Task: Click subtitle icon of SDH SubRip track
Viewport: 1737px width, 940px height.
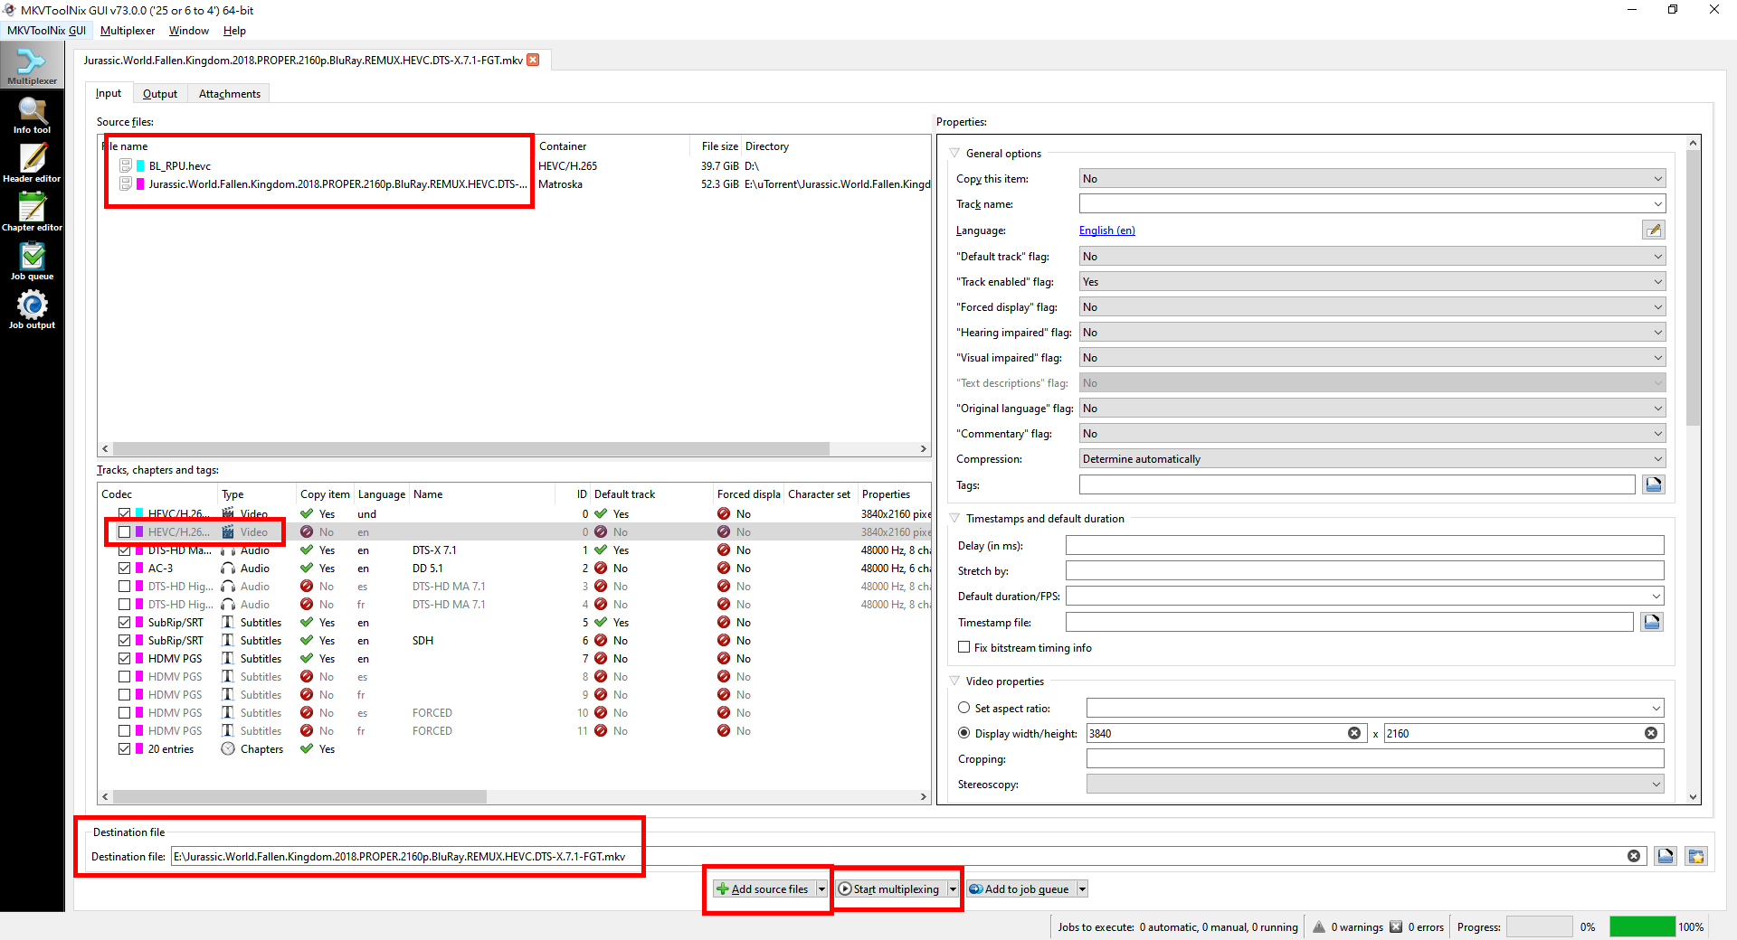Action: click(228, 640)
